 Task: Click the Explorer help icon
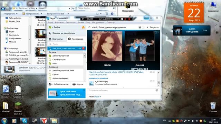[112, 14]
